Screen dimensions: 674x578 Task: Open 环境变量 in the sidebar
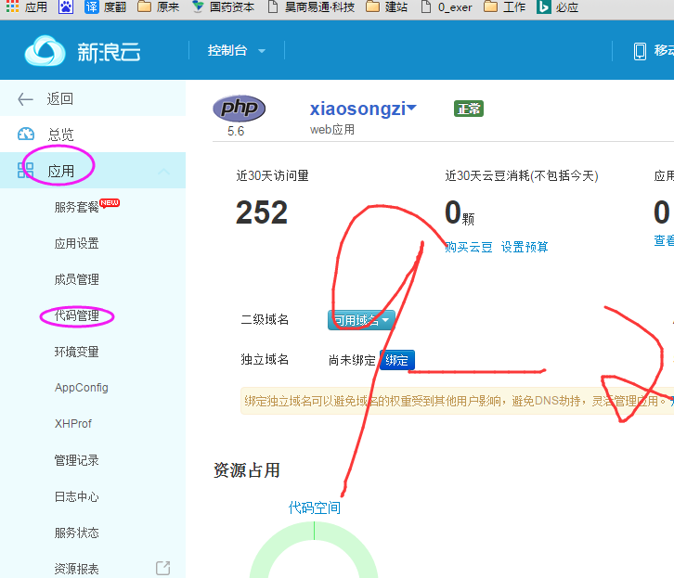click(76, 353)
